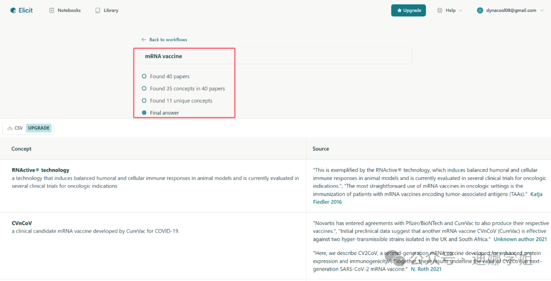Click the Elicit brand name
The width and height of the screenshot is (551, 281).
point(26,11)
